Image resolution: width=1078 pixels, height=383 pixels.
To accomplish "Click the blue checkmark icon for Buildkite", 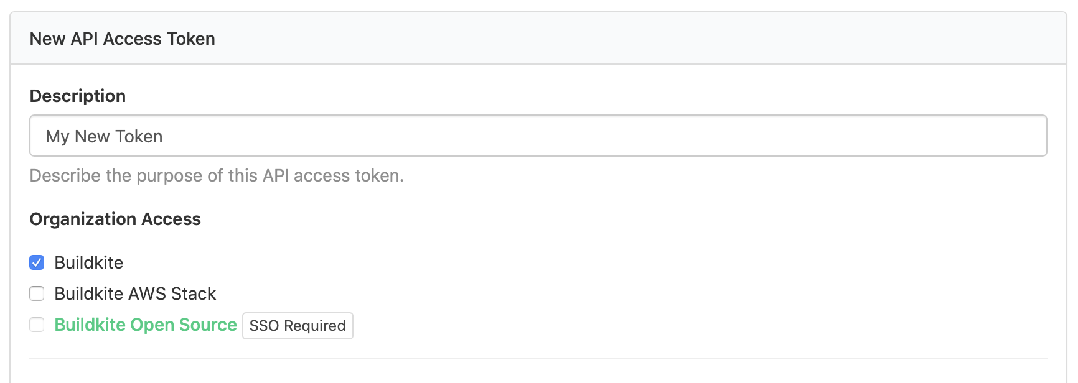I will coord(37,262).
